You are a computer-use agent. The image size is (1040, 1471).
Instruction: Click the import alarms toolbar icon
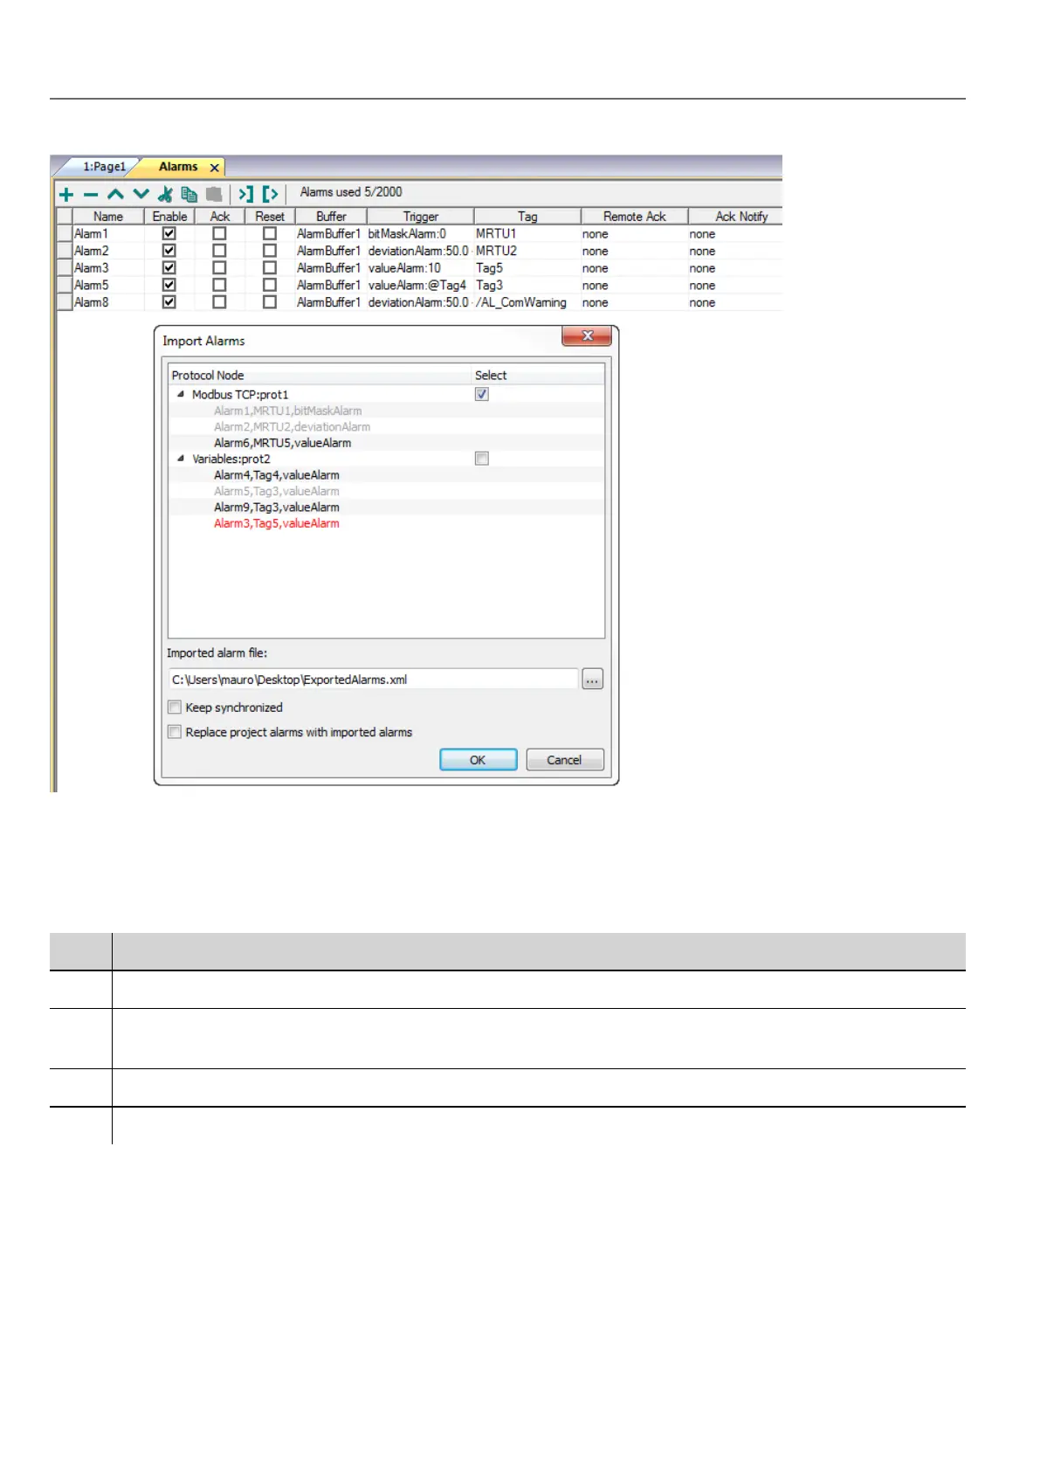coord(246,194)
